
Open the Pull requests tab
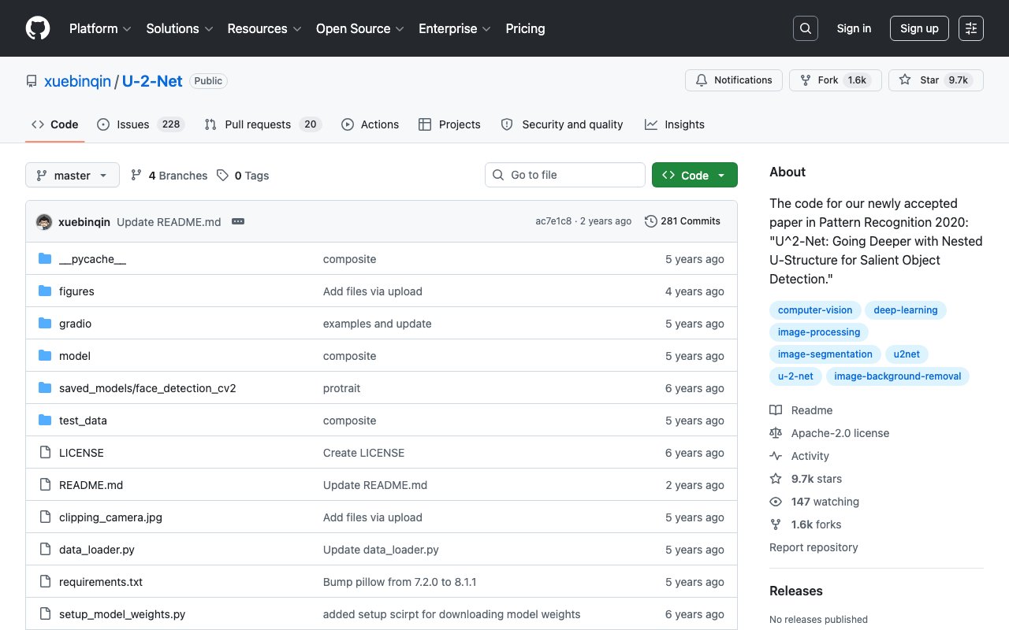262,124
